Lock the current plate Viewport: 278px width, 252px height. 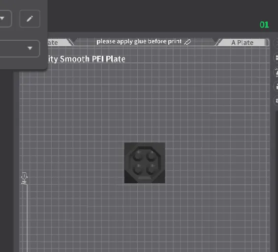(x=276, y=86)
